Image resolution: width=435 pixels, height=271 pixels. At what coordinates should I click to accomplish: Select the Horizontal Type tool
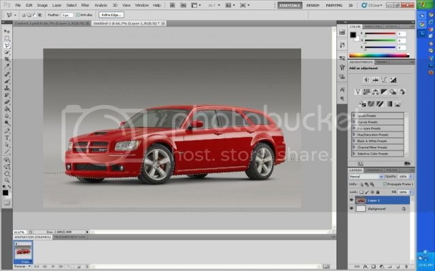coord(7,138)
